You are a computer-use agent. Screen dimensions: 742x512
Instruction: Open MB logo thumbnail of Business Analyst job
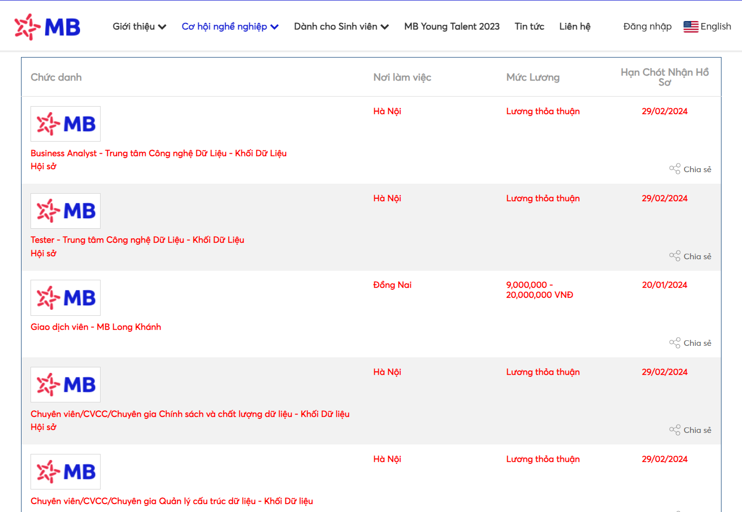[66, 124]
